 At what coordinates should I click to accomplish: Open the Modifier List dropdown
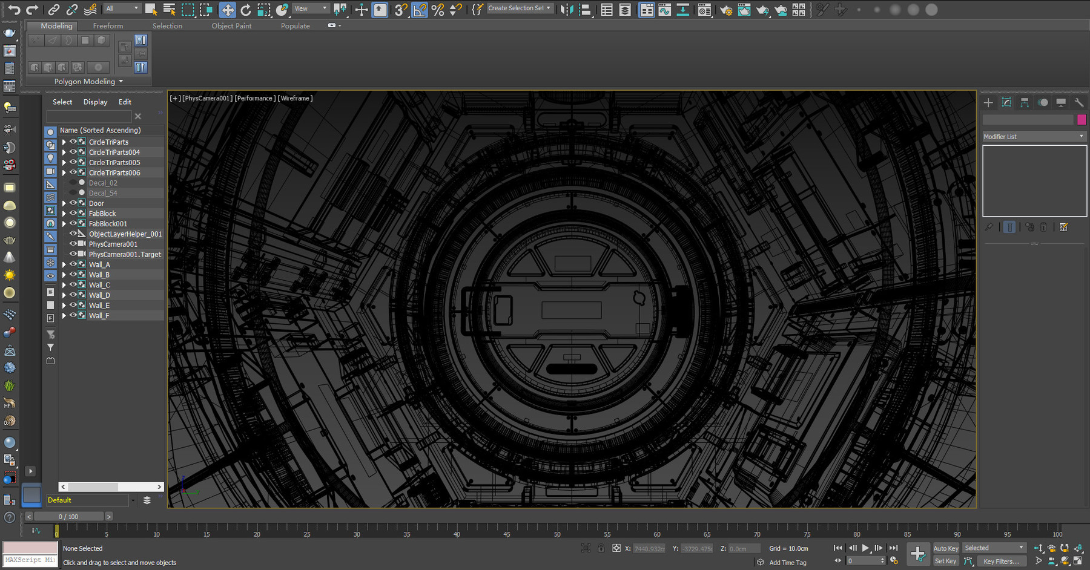(x=1034, y=137)
